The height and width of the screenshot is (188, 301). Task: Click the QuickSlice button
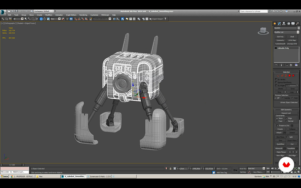pos(280,144)
